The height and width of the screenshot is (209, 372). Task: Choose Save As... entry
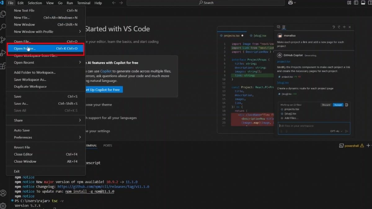click(46, 104)
